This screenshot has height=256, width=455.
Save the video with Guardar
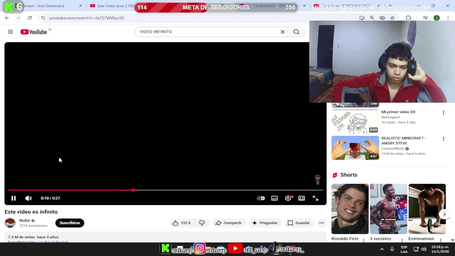pyautogui.click(x=299, y=223)
